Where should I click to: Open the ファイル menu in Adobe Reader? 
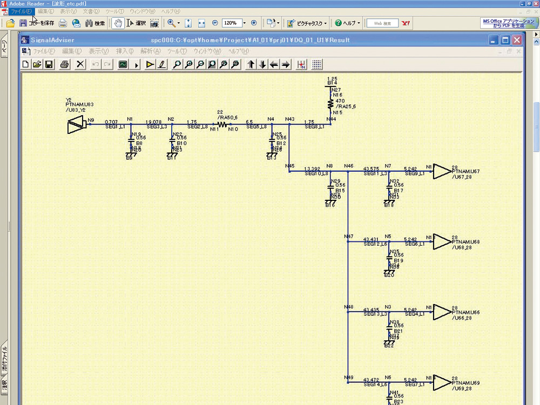click(x=21, y=11)
